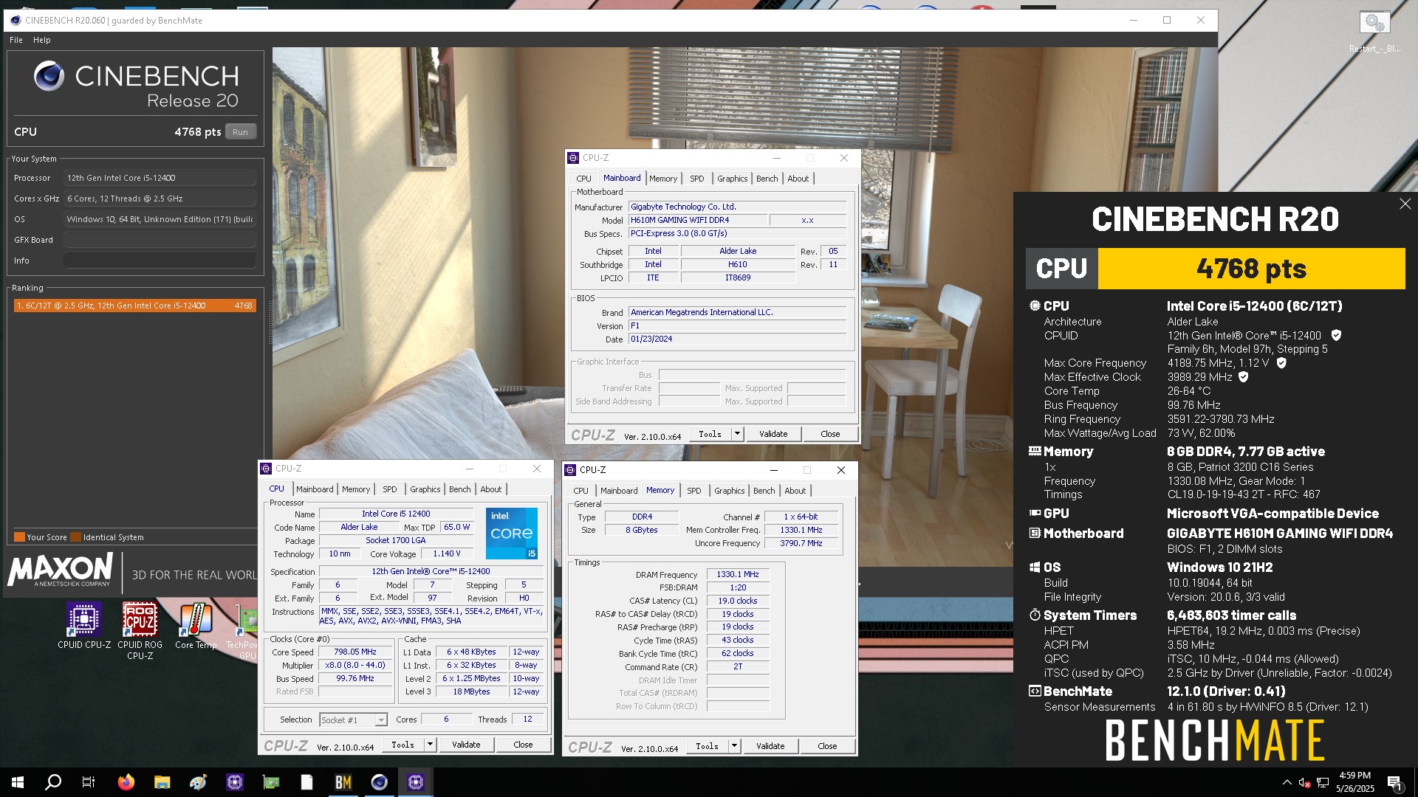Select CPU tab in the CPU-Z Memory window
The image size is (1418, 797).
click(580, 491)
